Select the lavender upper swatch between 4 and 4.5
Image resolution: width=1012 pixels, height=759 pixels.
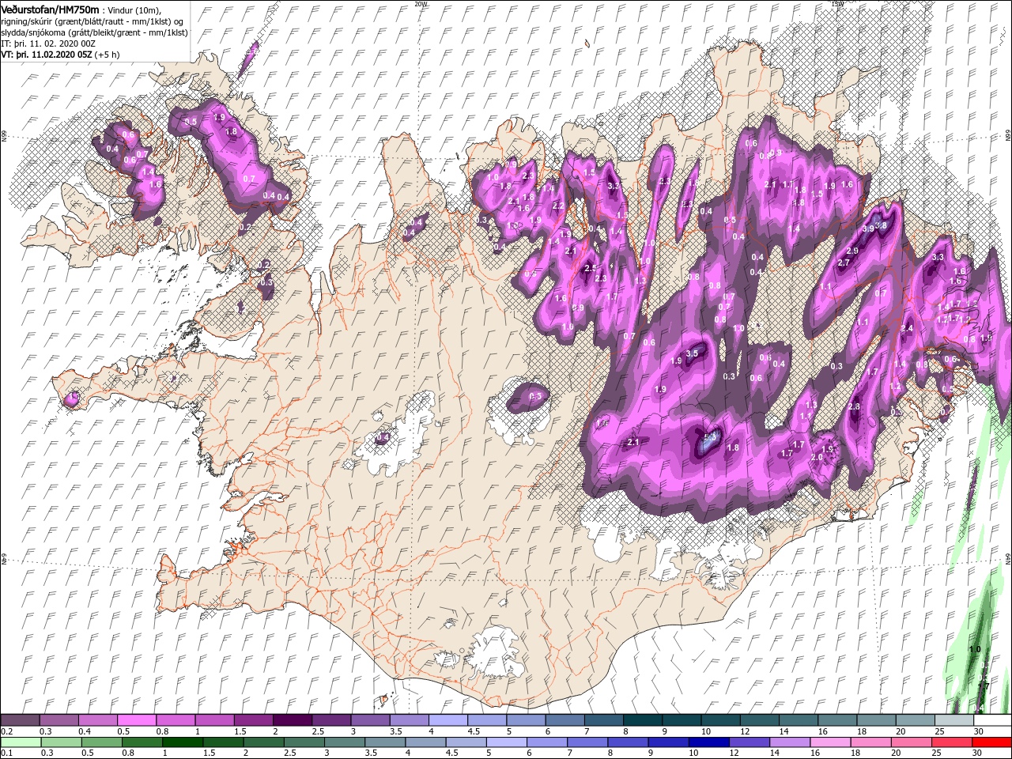pyautogui.click(x=447, y=720)
